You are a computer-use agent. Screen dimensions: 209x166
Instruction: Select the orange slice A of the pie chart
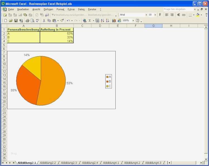53,81
